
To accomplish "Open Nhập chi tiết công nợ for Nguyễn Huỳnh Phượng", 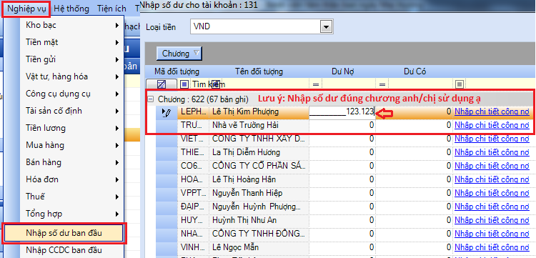I will coord(492,207).
